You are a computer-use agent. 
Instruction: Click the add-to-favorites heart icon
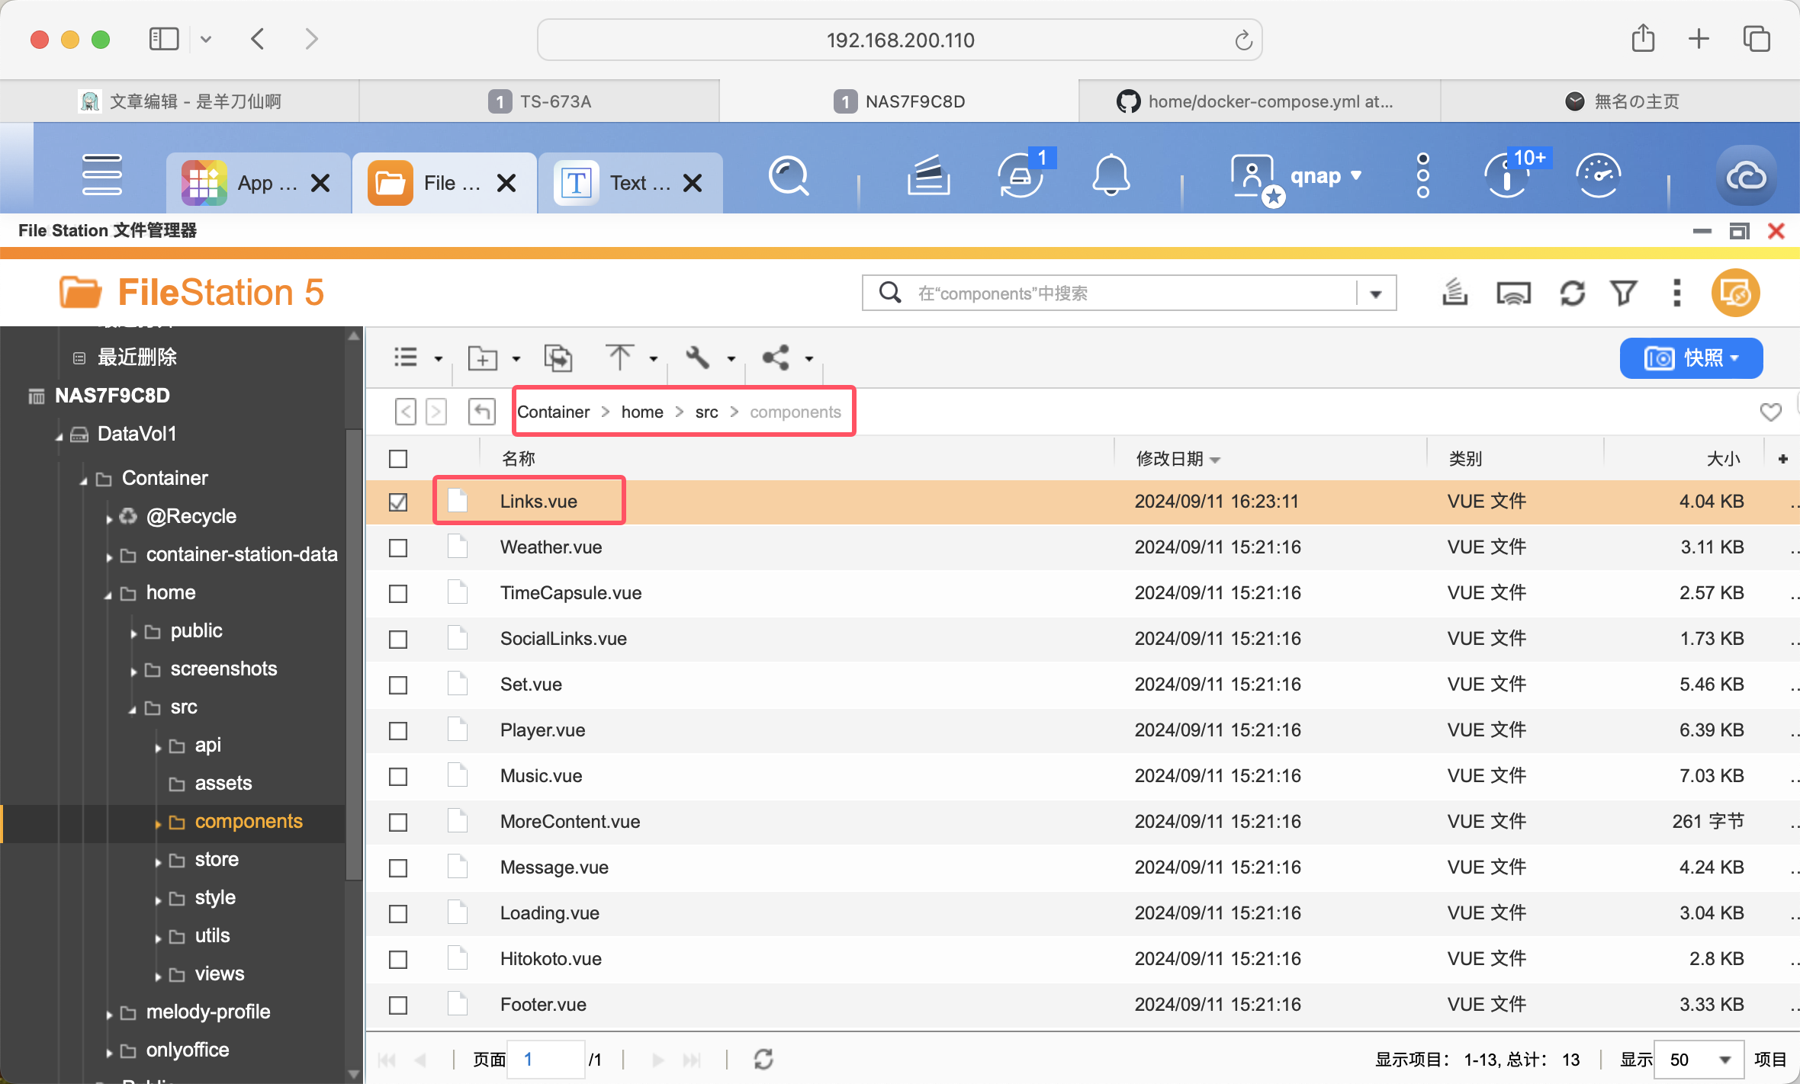(1770, 412)
